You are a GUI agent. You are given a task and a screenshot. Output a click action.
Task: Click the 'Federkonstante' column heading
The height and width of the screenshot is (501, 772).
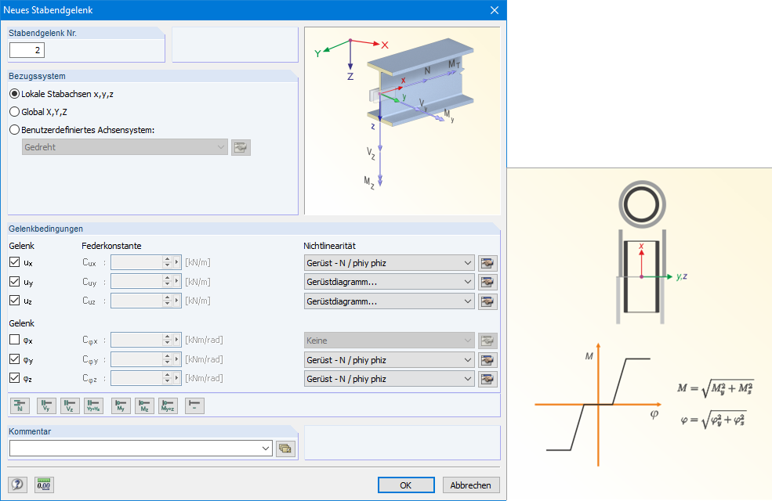111,246
